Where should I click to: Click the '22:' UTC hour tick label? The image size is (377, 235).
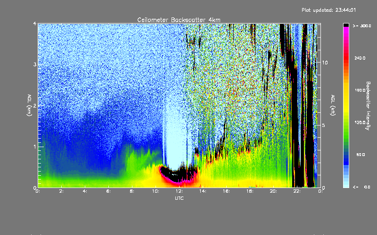[x=297, y=191]
